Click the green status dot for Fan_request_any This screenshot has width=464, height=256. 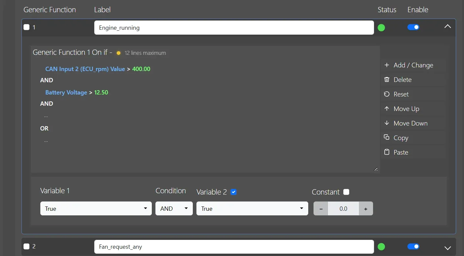coord(381,246)
